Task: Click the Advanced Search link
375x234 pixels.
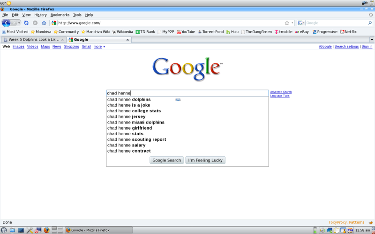Action: [281, 92]
